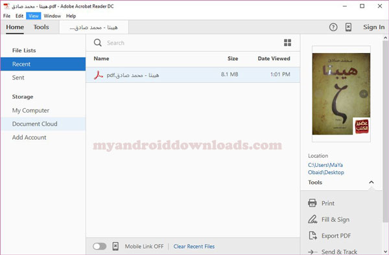The width and height of the screenshot is (389, 255).
Task: Click the Print printer icon
Action: (312, 203)
